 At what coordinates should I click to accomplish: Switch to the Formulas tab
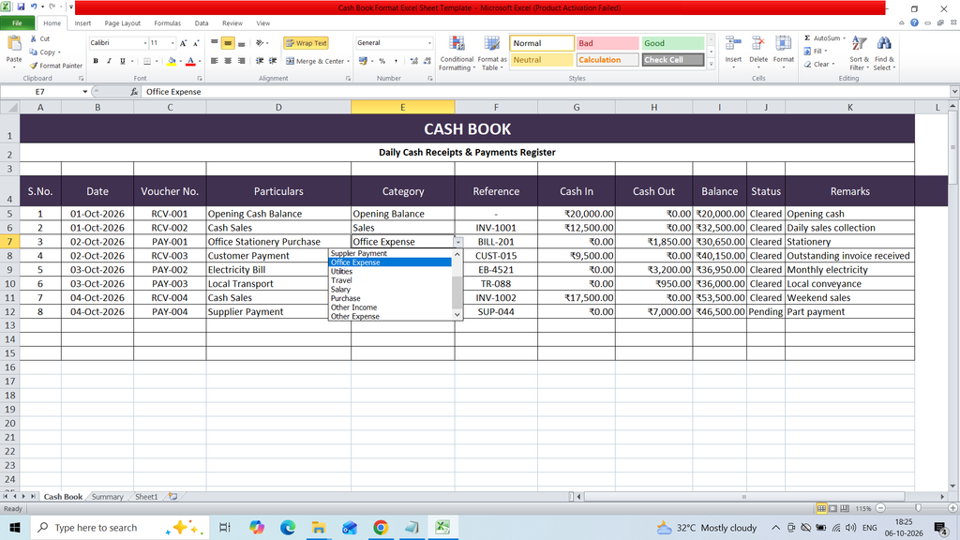pyautogui.click(x=167, y=23)
